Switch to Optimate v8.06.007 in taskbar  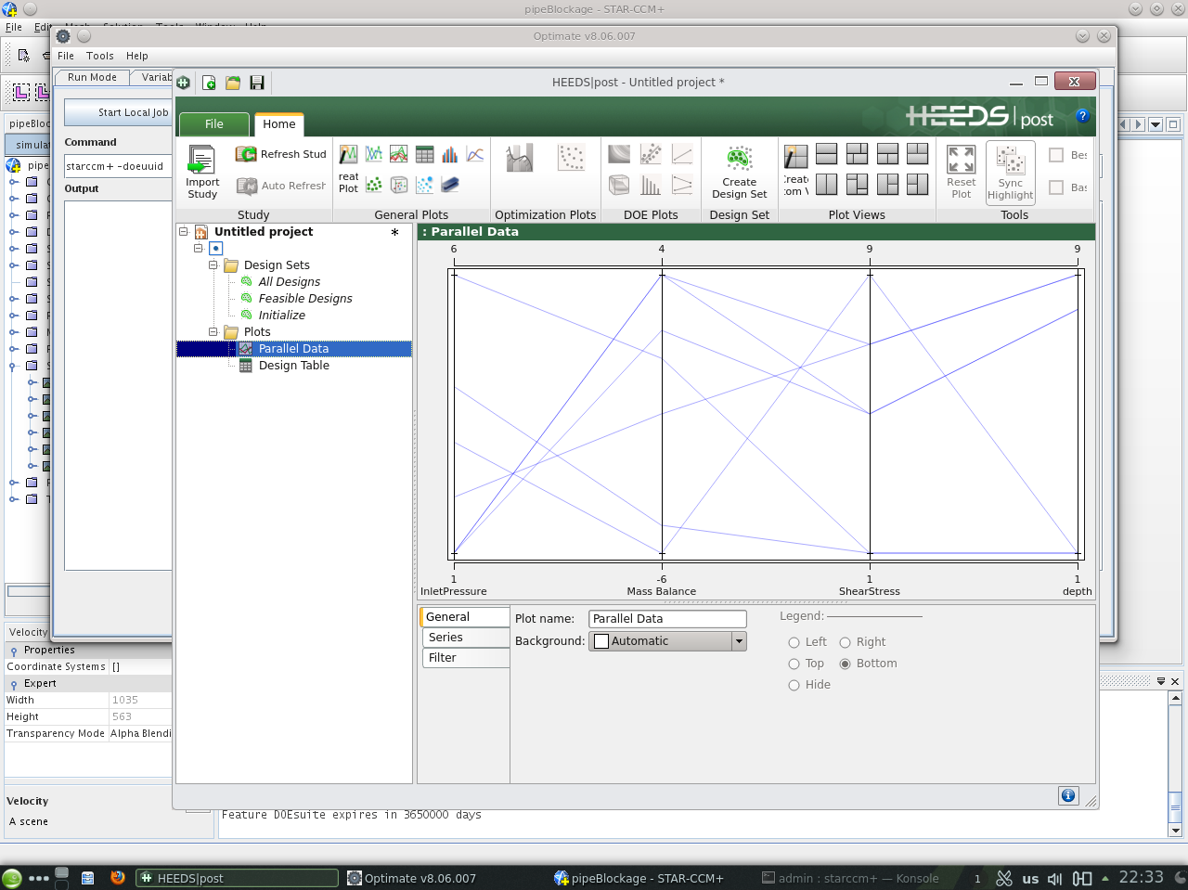(411, 878)
